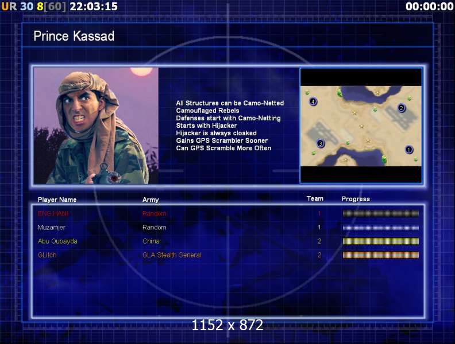Select player name 'ENG HANI'

[53, 213]
